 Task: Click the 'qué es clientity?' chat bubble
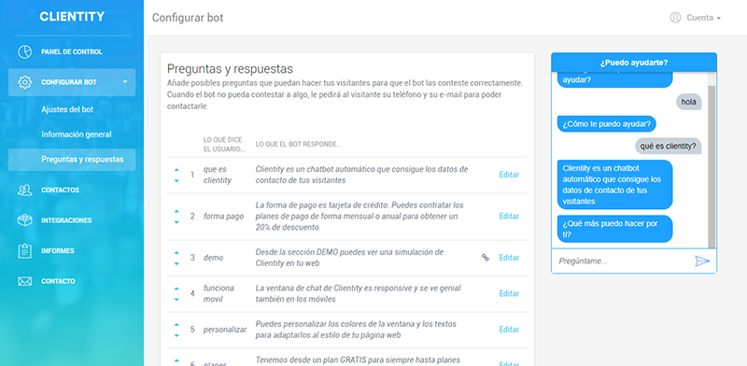pyautogui.click(x=668, y=147)
